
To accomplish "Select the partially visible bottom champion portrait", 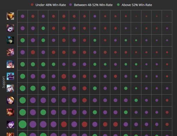I will pos(10,134).
